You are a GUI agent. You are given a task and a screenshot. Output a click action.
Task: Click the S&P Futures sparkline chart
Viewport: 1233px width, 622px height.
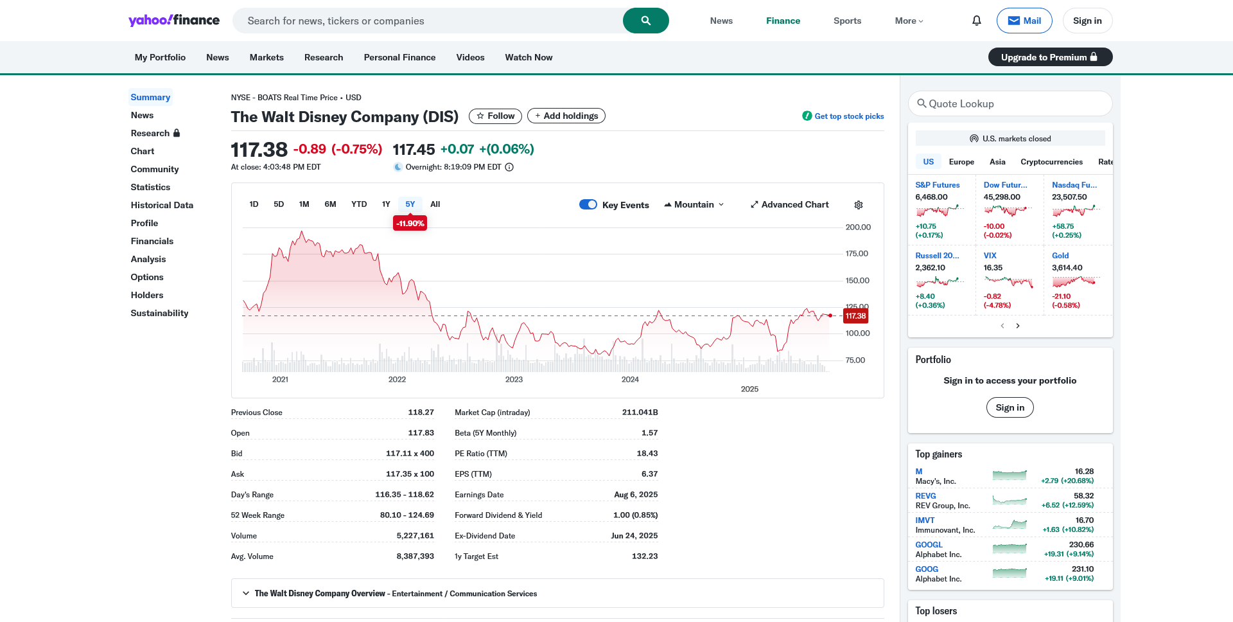940,211
